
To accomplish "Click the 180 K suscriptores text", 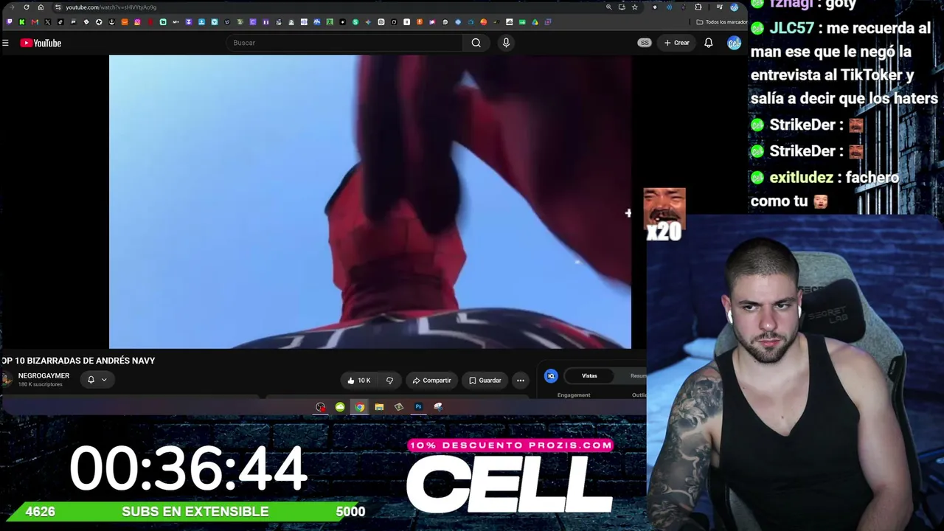I will [41, 384].
